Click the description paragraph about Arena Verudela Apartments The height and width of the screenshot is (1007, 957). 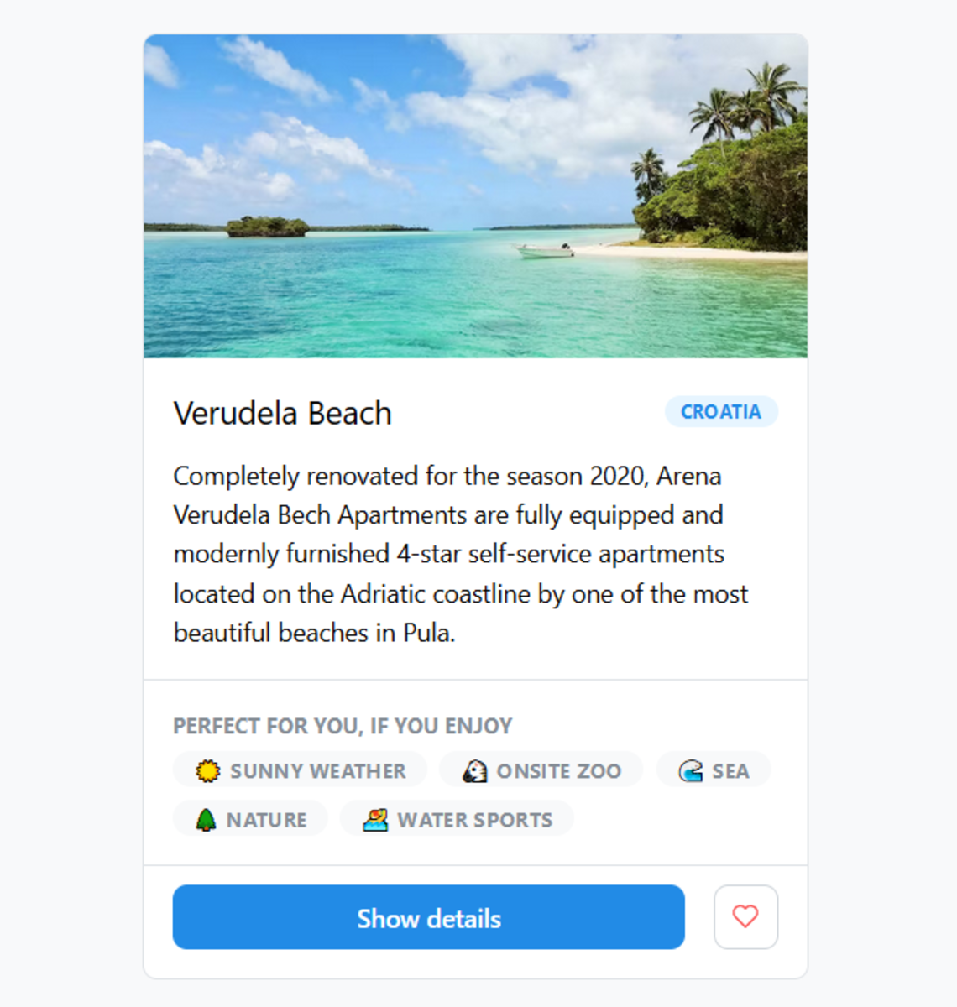point(461,554)
